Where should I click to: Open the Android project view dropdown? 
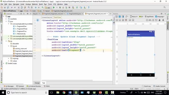pos(11,14)
